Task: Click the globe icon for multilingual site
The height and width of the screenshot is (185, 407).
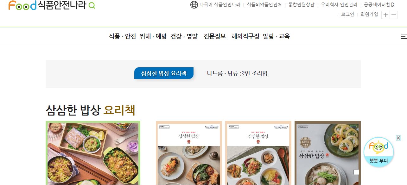Action: point(194,5)
